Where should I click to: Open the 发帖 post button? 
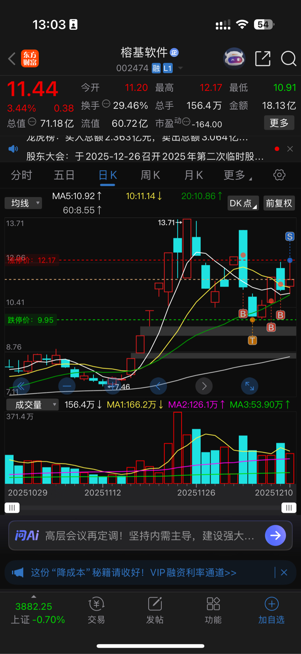pos(155,610)
